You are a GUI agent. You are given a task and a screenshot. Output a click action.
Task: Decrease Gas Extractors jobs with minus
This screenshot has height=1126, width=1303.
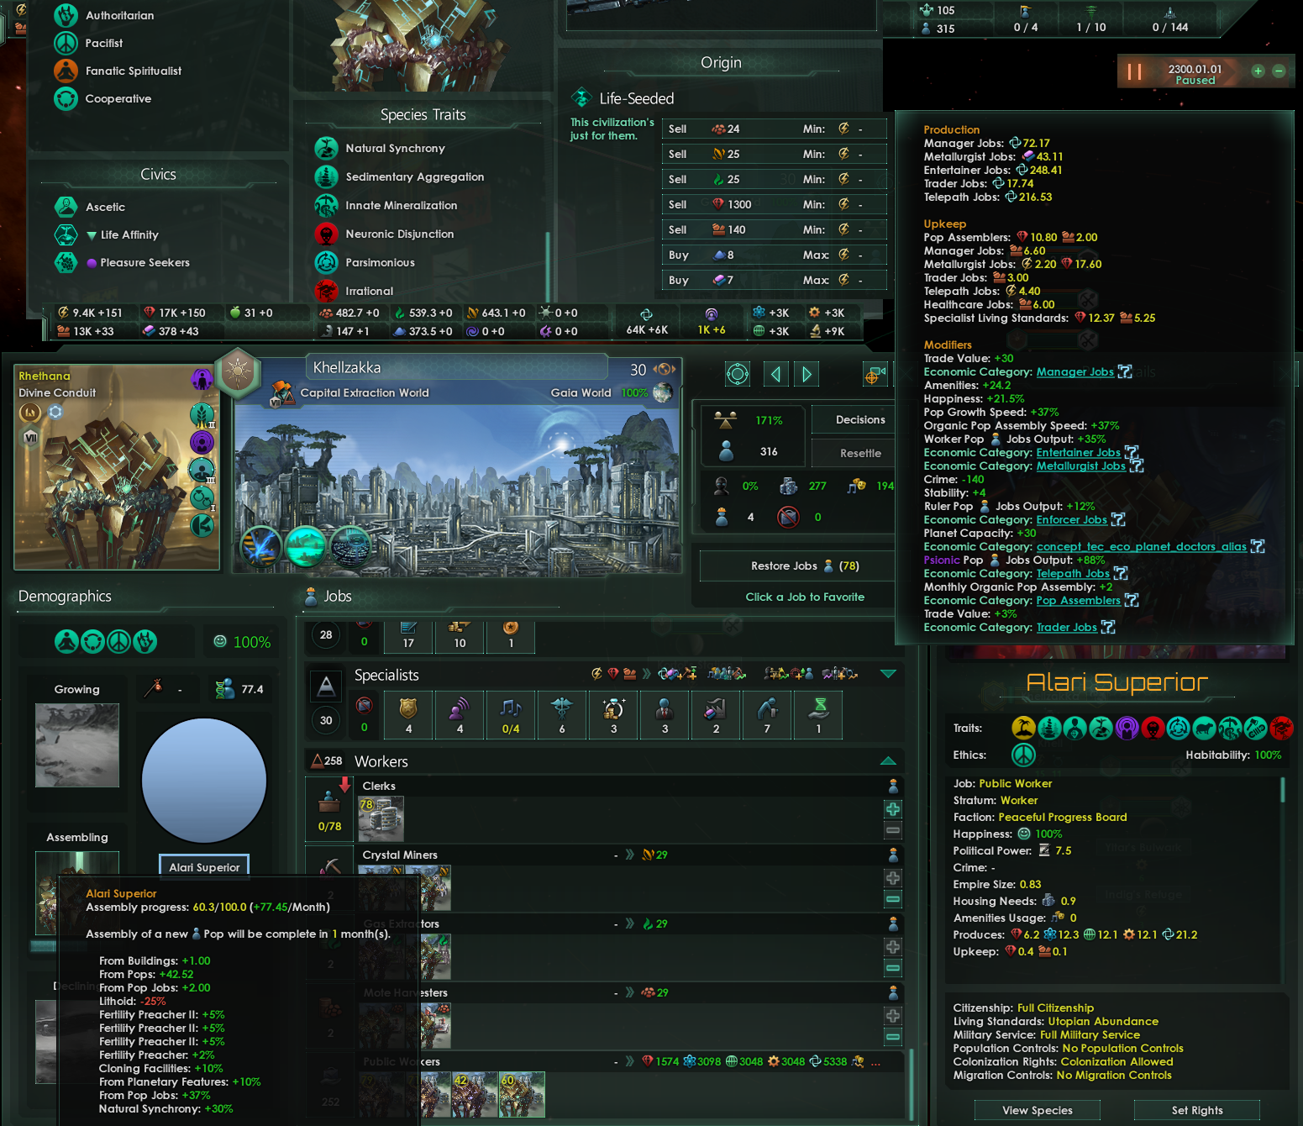(x=893, y=968)
